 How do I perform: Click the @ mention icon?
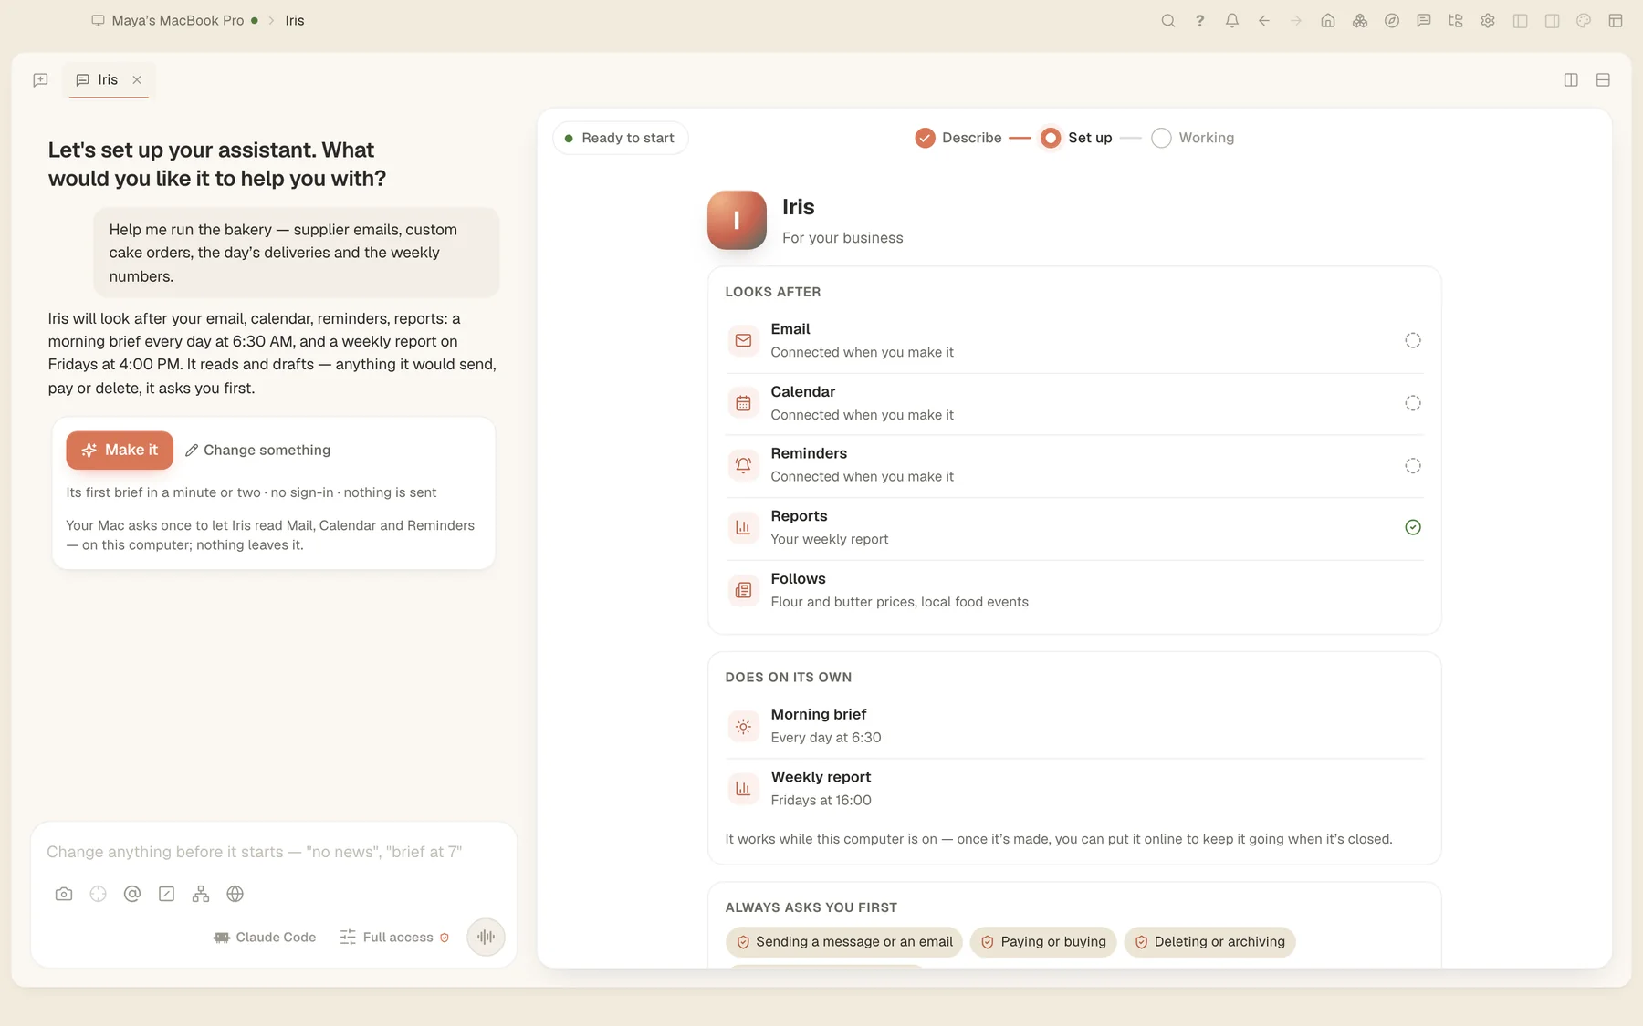[132, 894]
